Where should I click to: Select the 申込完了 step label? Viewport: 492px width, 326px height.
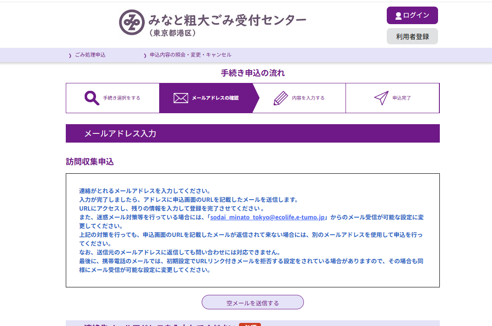[402, 98]
